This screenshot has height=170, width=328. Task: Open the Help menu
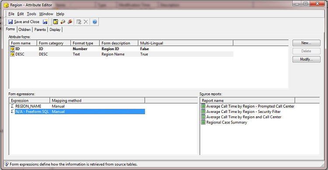tap(60, 14)
